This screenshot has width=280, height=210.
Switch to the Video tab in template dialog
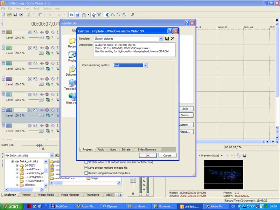(113, 149)
